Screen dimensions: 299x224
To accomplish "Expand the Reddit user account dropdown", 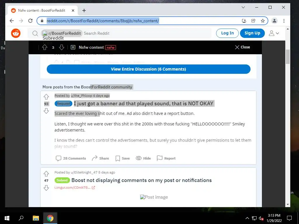I will click(x=274, y=33).
